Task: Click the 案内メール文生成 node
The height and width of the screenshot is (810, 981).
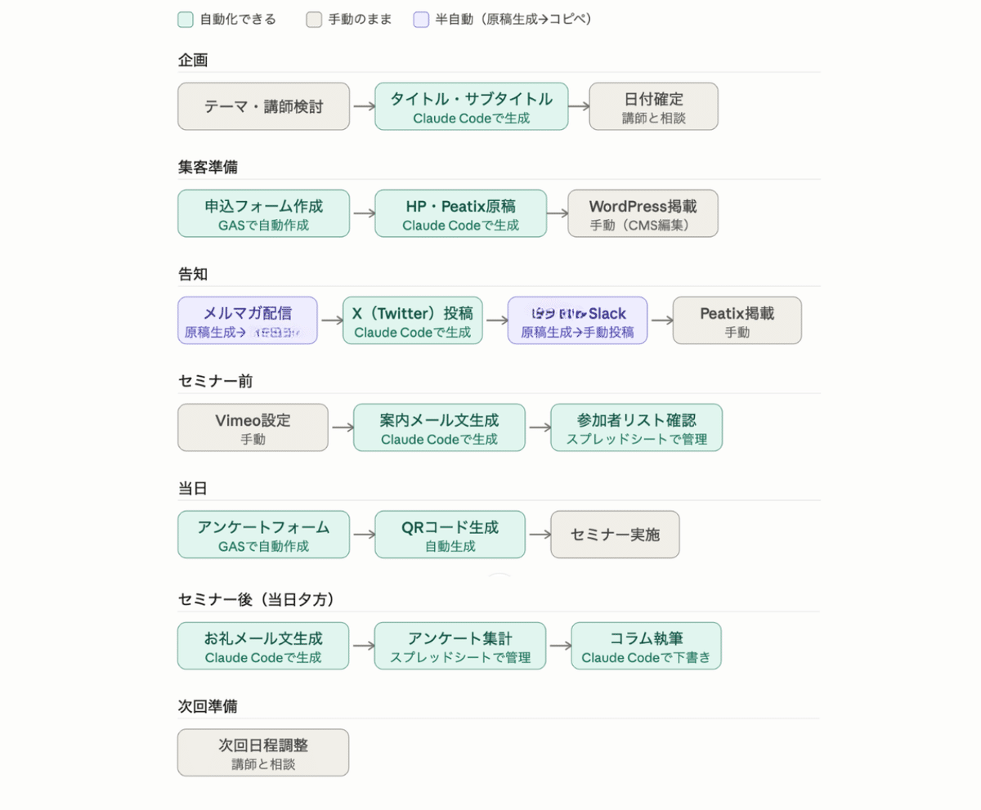Action: click(x=439, y=427)
